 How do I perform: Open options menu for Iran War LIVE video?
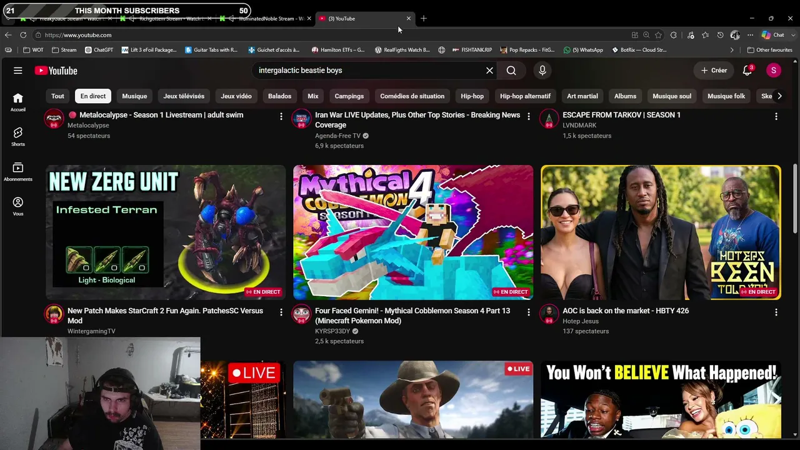529,116
